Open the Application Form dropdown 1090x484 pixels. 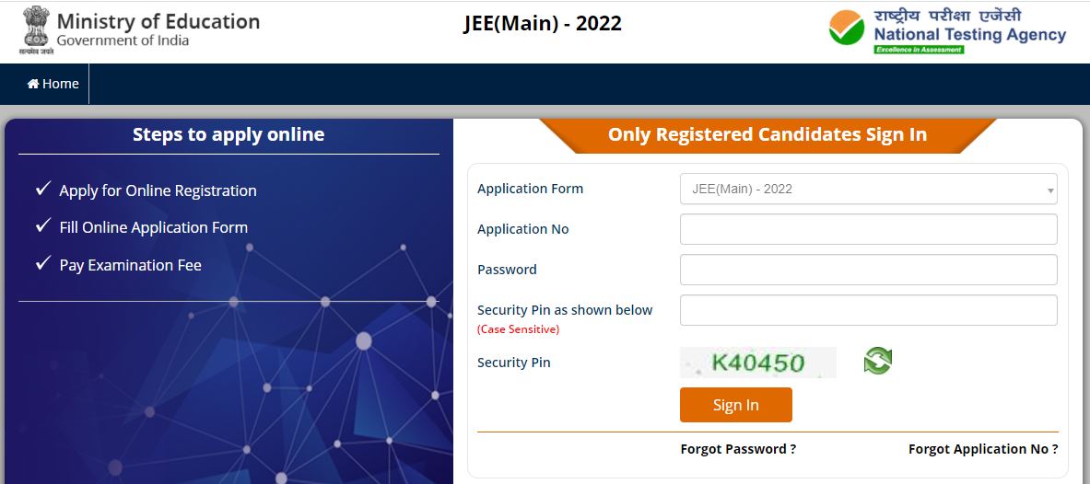(867, 189)
